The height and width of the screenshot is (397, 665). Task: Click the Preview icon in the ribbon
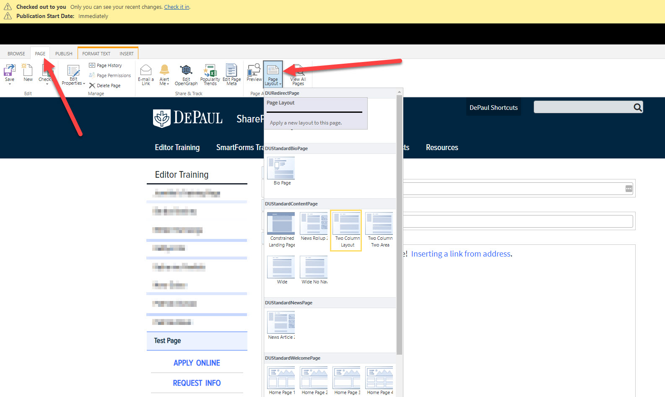254,70
